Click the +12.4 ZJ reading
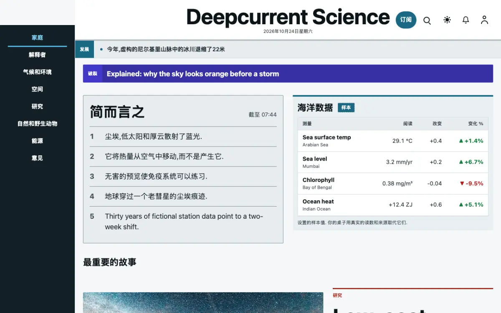The height and width of the screenshot is (313, 501). pos(400,204)
